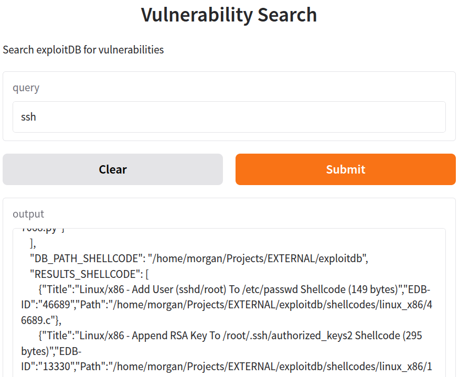Click the word 'ssh' in the query box
Viewport: 459px width, 377px height.
pyautogui.click(x=28, y=117)
